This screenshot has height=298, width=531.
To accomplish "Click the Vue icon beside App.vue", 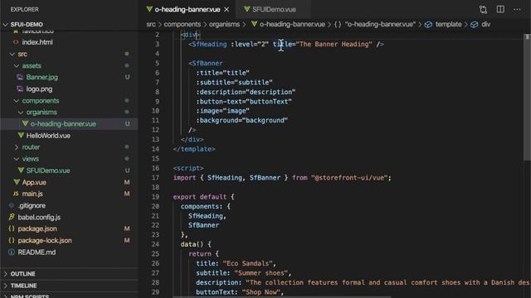I will coord(17,182).
